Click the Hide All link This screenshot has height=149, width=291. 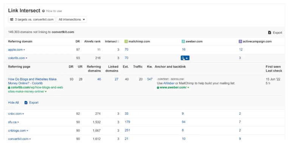point(13,102)
